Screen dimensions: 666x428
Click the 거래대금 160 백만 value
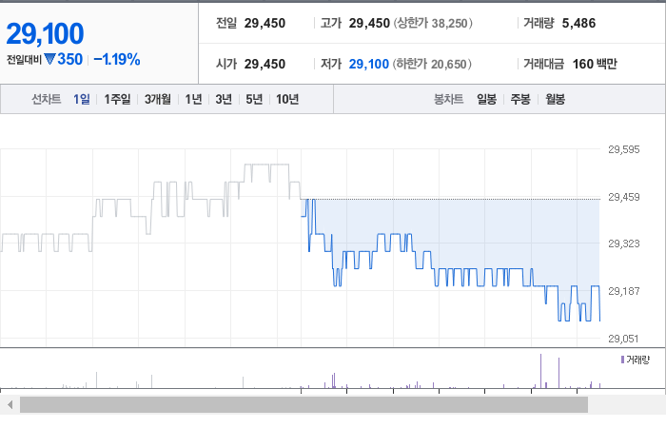[x=595, y=64]
